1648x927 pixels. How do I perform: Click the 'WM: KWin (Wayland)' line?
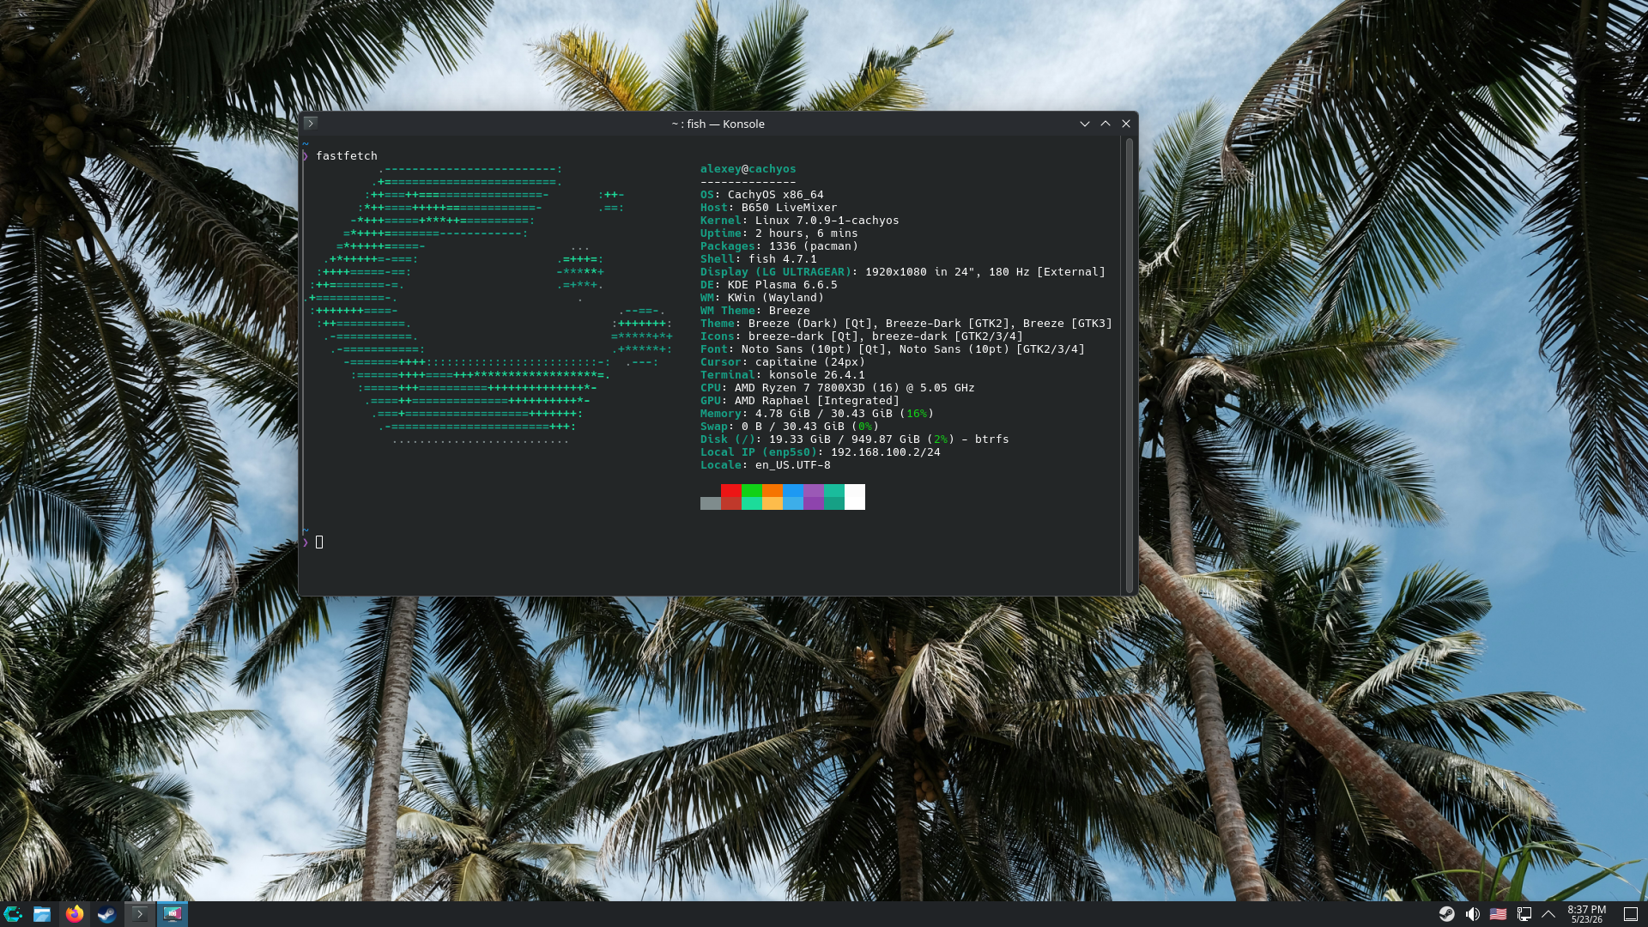coord(762,298)
